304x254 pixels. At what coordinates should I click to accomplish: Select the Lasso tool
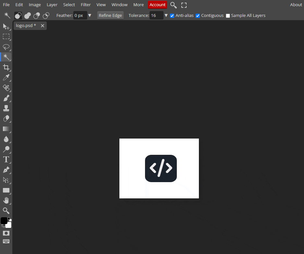point(6,47)
